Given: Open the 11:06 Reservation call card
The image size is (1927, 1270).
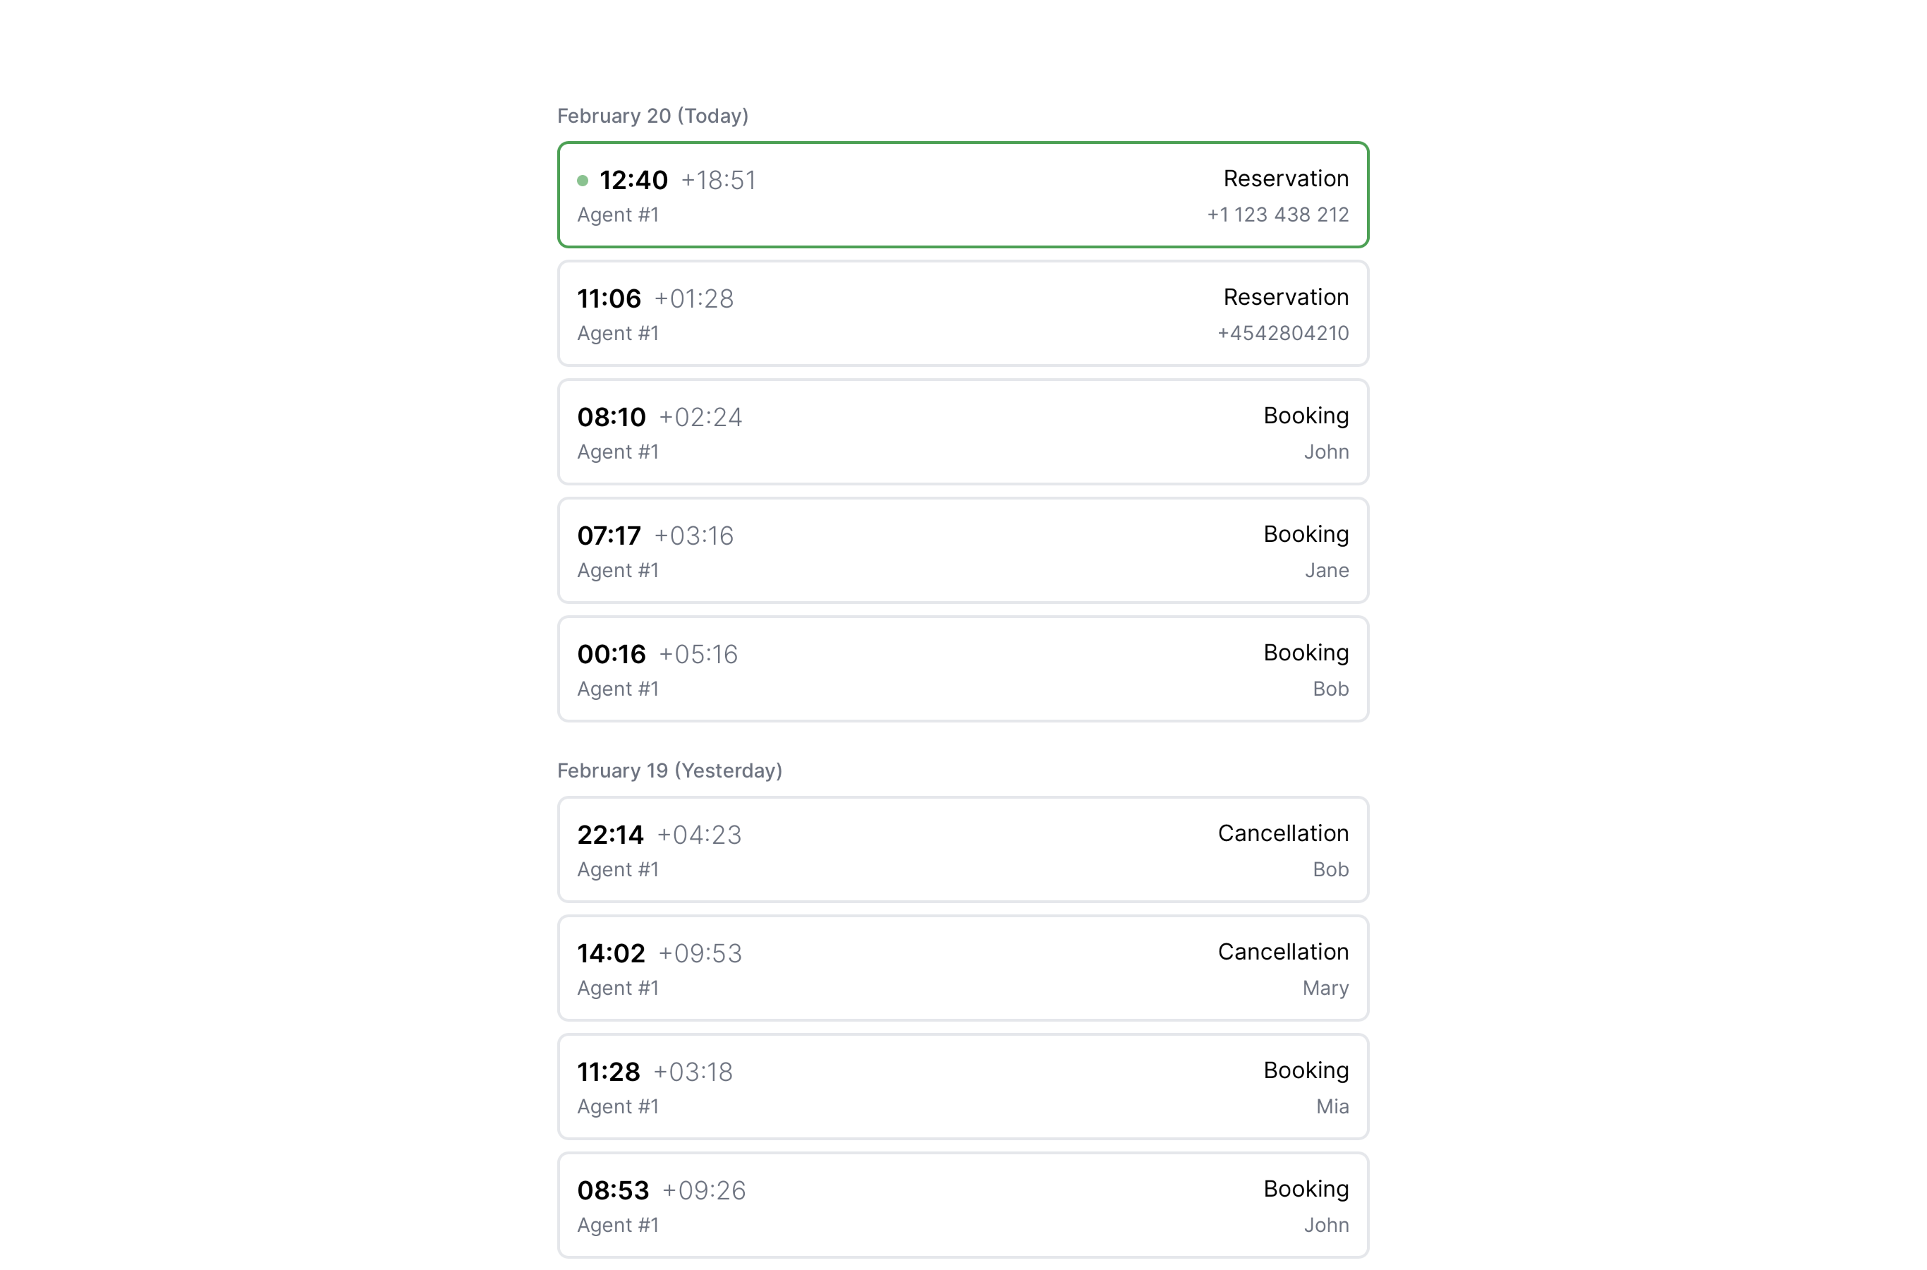Looking at the screenshot, I should coord(962,313).
